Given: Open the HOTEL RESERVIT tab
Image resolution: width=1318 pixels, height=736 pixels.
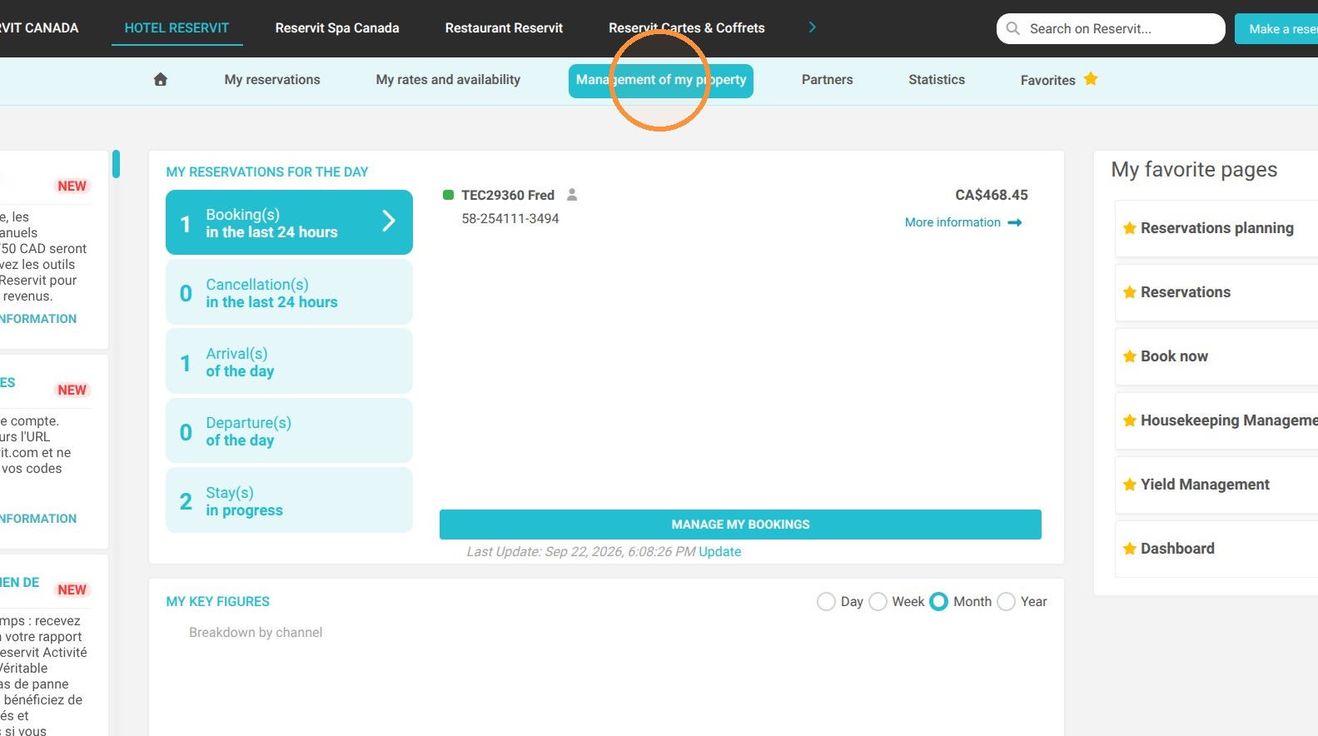Looking at the screenshot, I should point(177,27).
